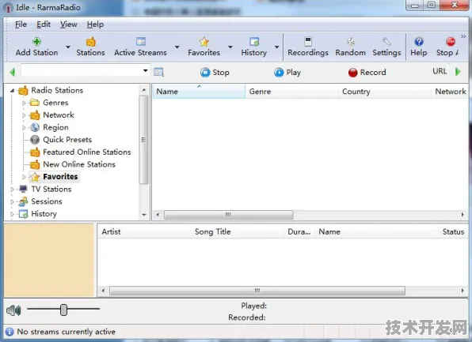The width and height of the screenshot is (472, 342).
Task: Sort tracks by the Status column
Action: point(453,231)
